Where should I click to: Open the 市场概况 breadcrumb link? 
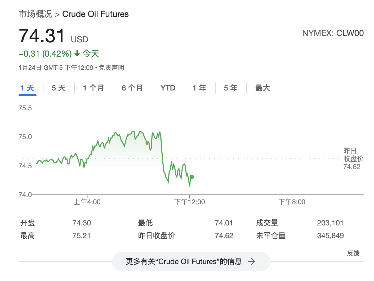tap(35, 14)
